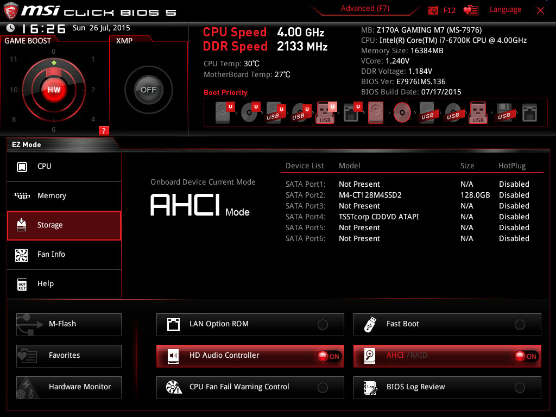
Task: Click the network card icon on LAN Option ROM
Action: (x=173, y=325)
